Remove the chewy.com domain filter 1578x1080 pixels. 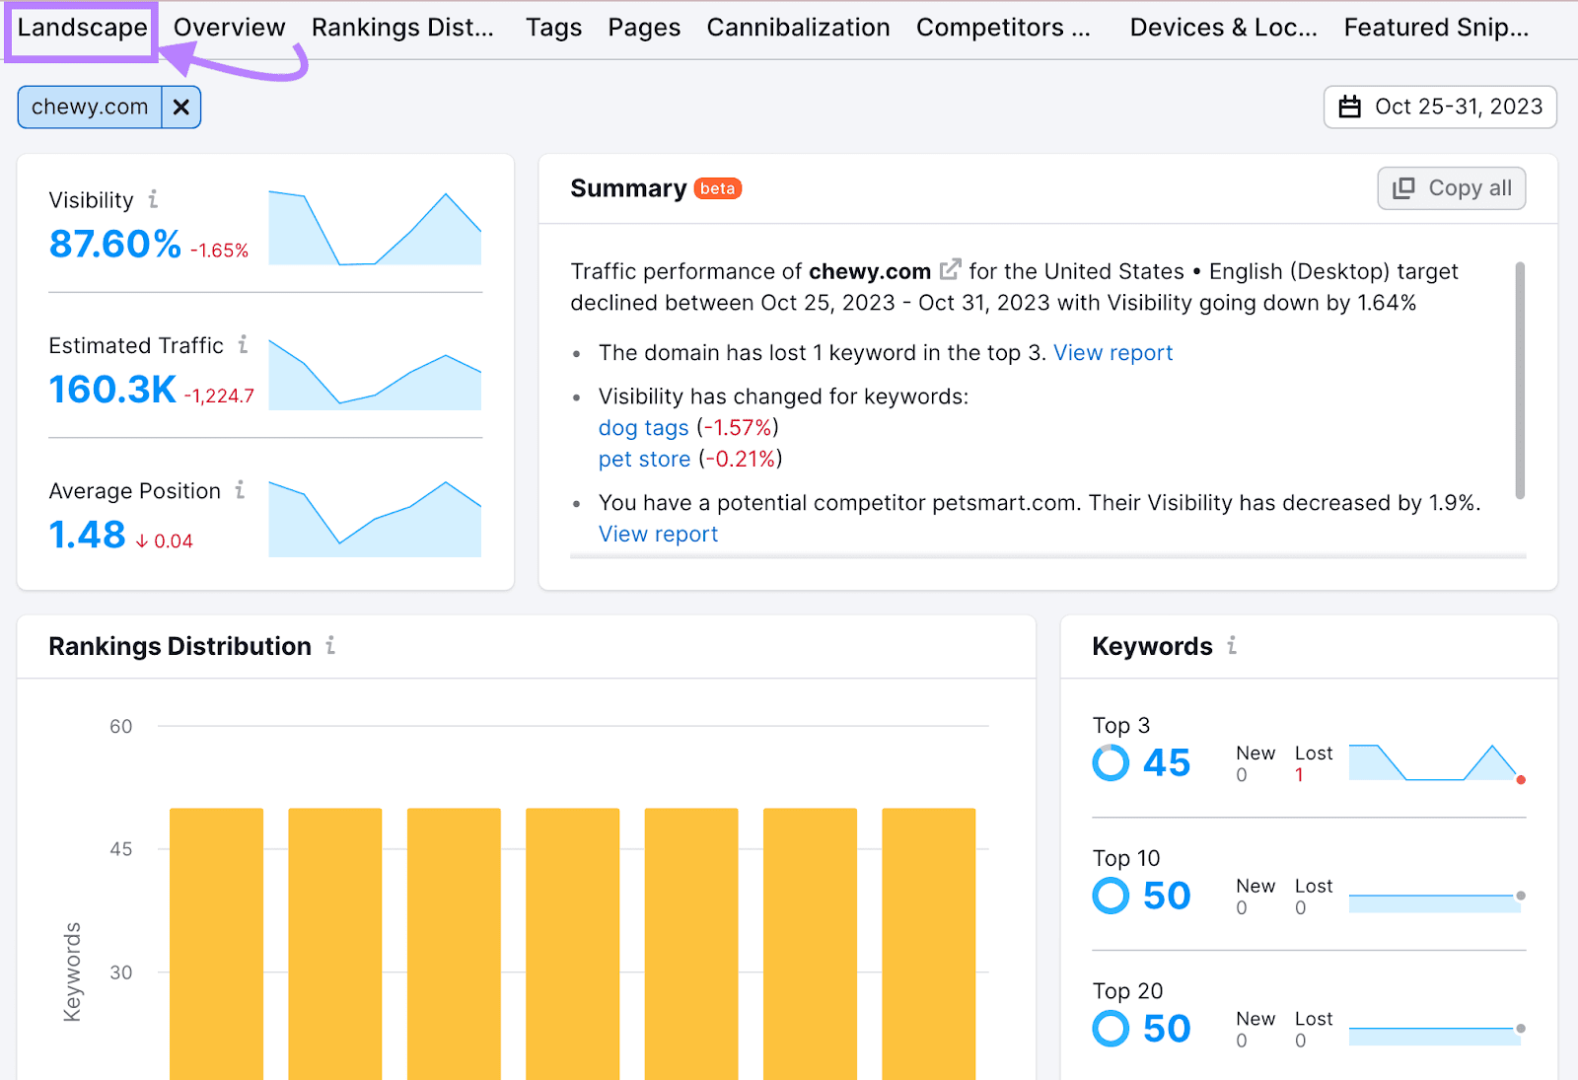[x=181, y=107]
